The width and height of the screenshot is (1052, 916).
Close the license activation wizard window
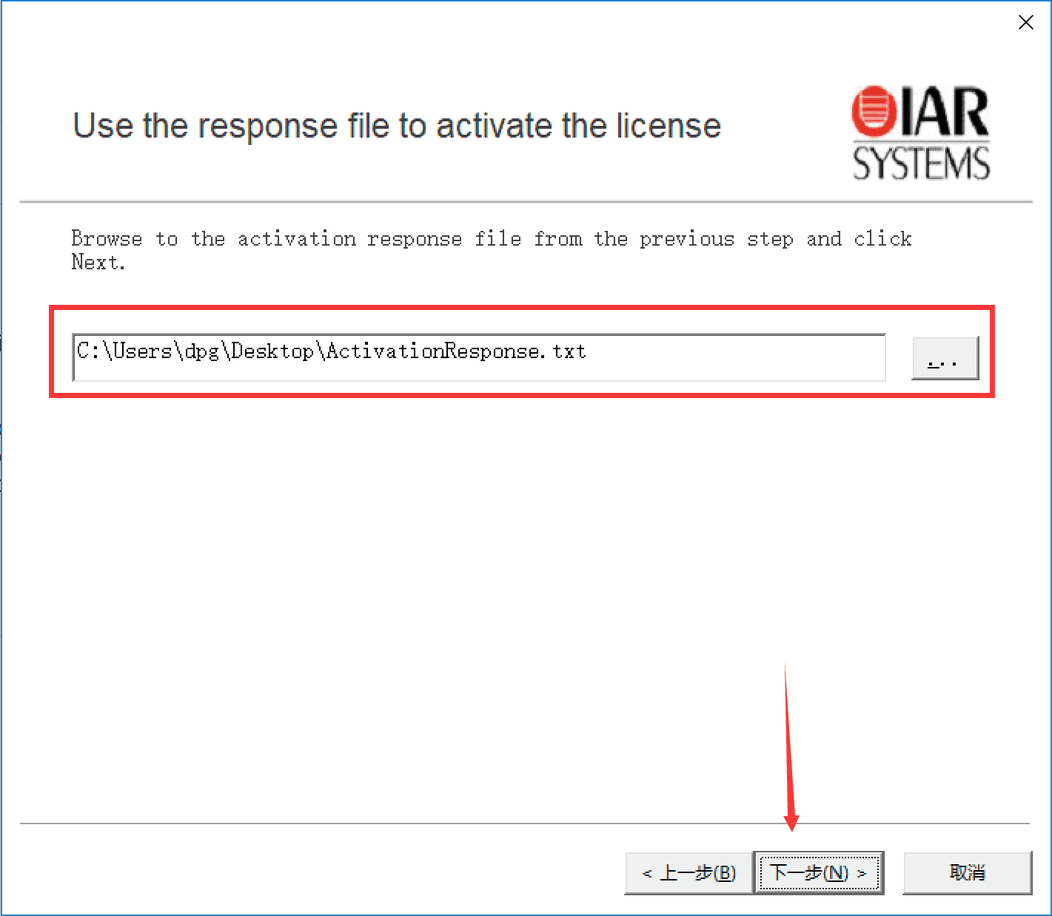pyautogui.click(x=1025, y=22)
